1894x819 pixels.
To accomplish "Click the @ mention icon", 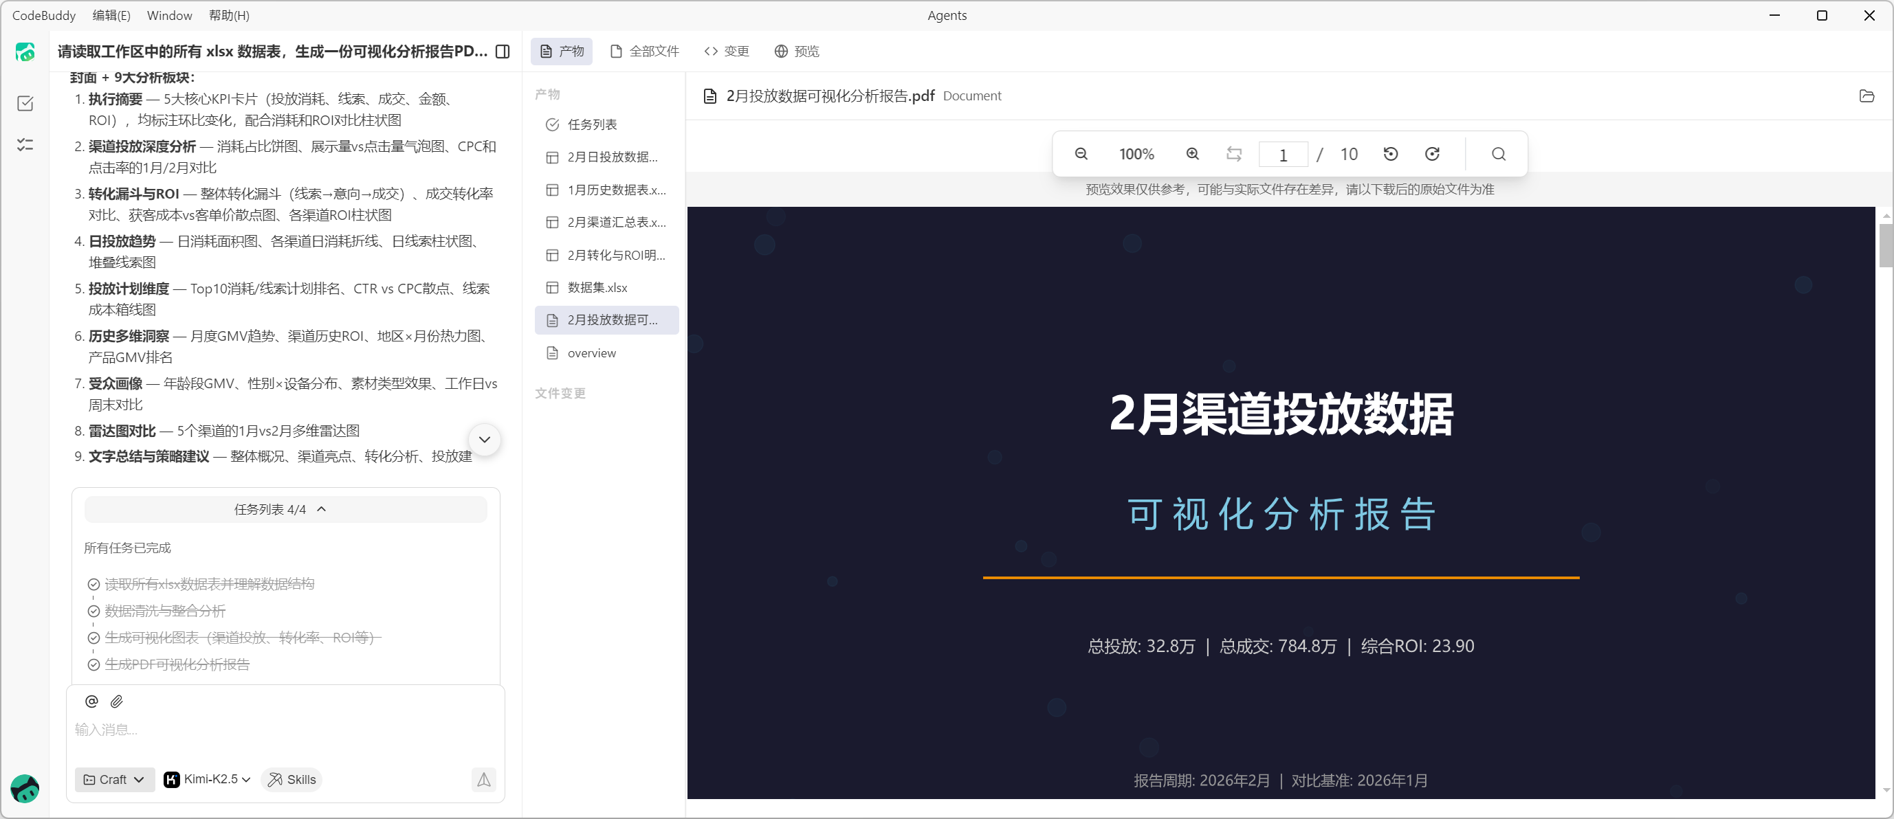I will coord(91,702).
